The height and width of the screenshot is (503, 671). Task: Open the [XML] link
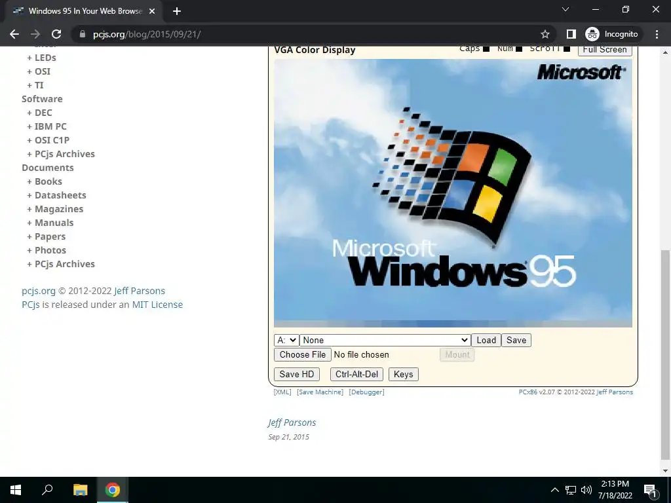(x=282, y=392)
